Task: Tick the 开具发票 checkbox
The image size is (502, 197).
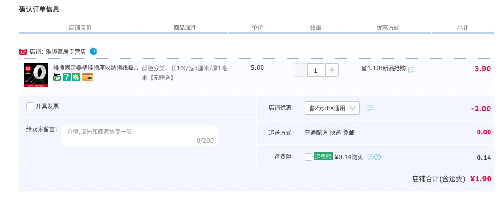Action: [30, 106]
